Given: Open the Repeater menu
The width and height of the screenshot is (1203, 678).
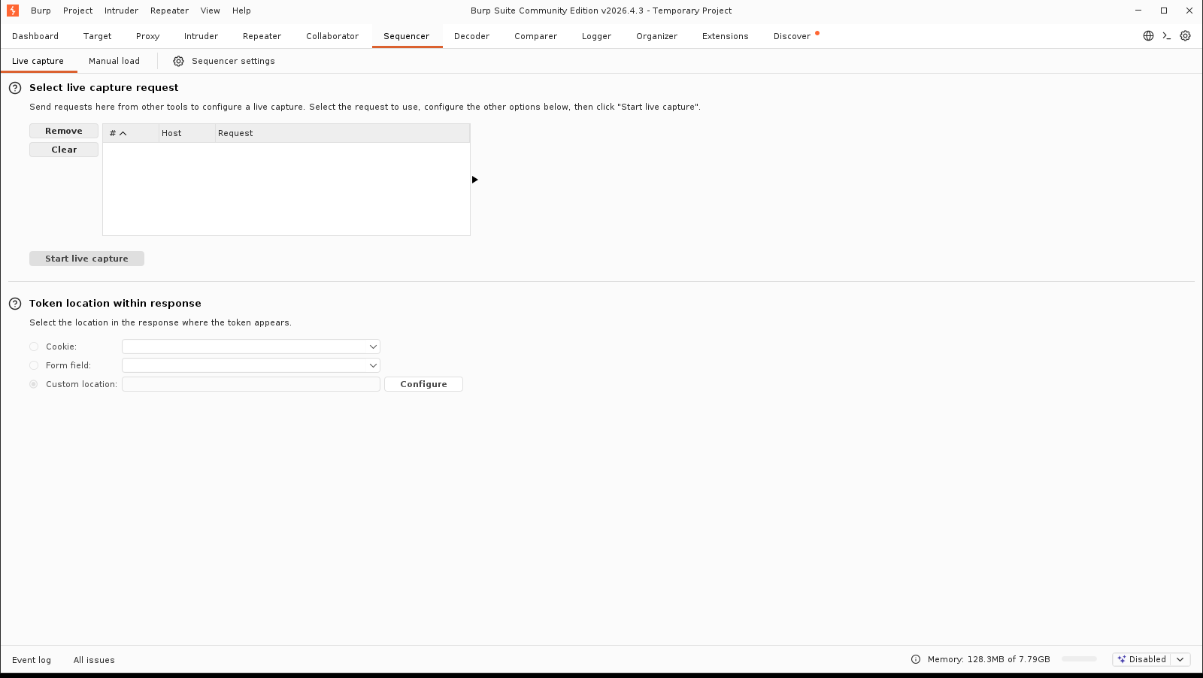Looking at the screenshot, I should coord(169,11).
